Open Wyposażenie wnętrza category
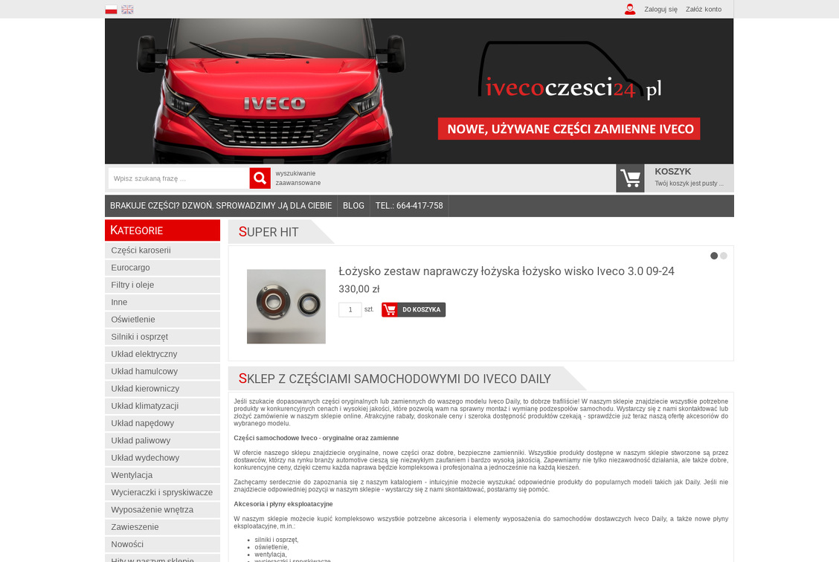839x562 pixels. click(162, 510)
